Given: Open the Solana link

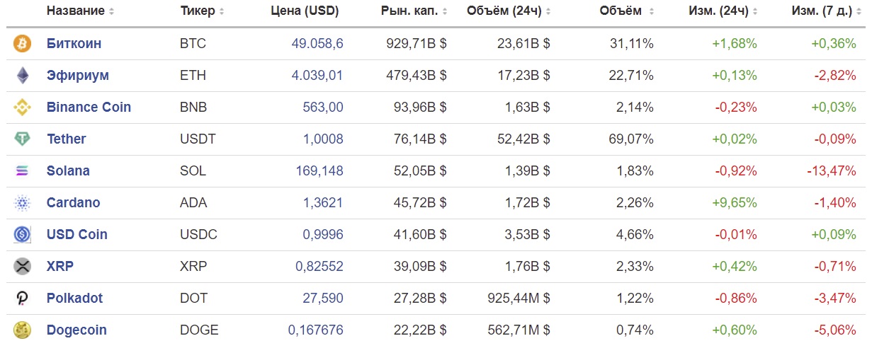Looking at the screenshot, I should [68, 171].
